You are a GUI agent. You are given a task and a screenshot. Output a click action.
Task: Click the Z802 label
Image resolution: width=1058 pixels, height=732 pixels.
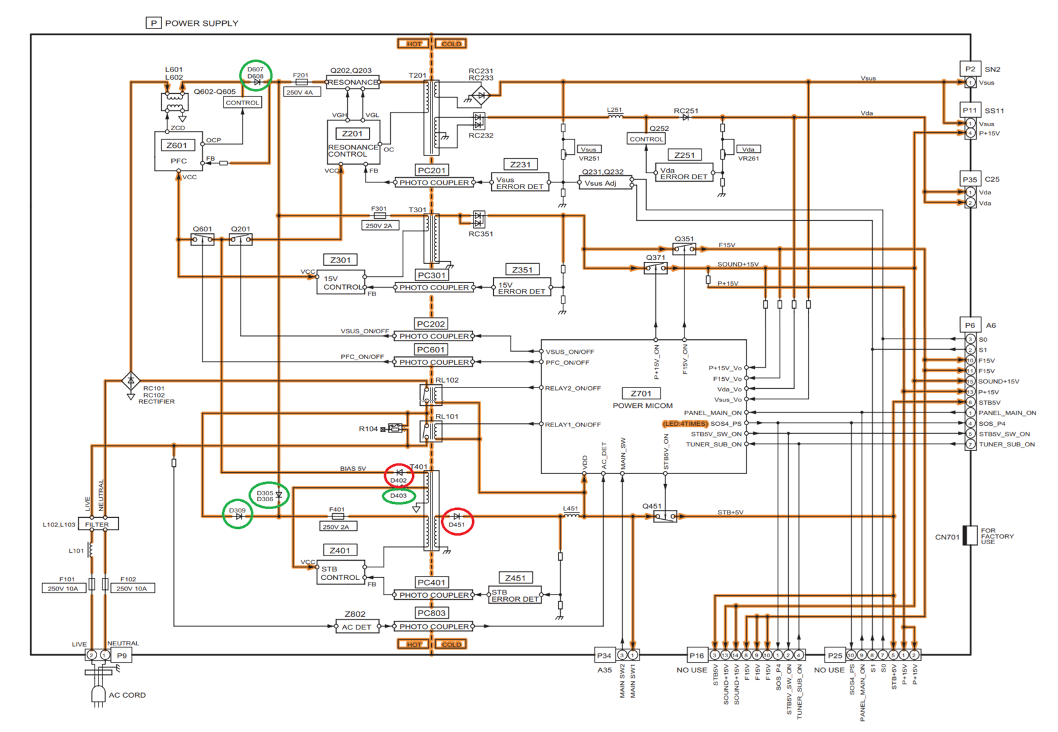[x=355, y=614]
